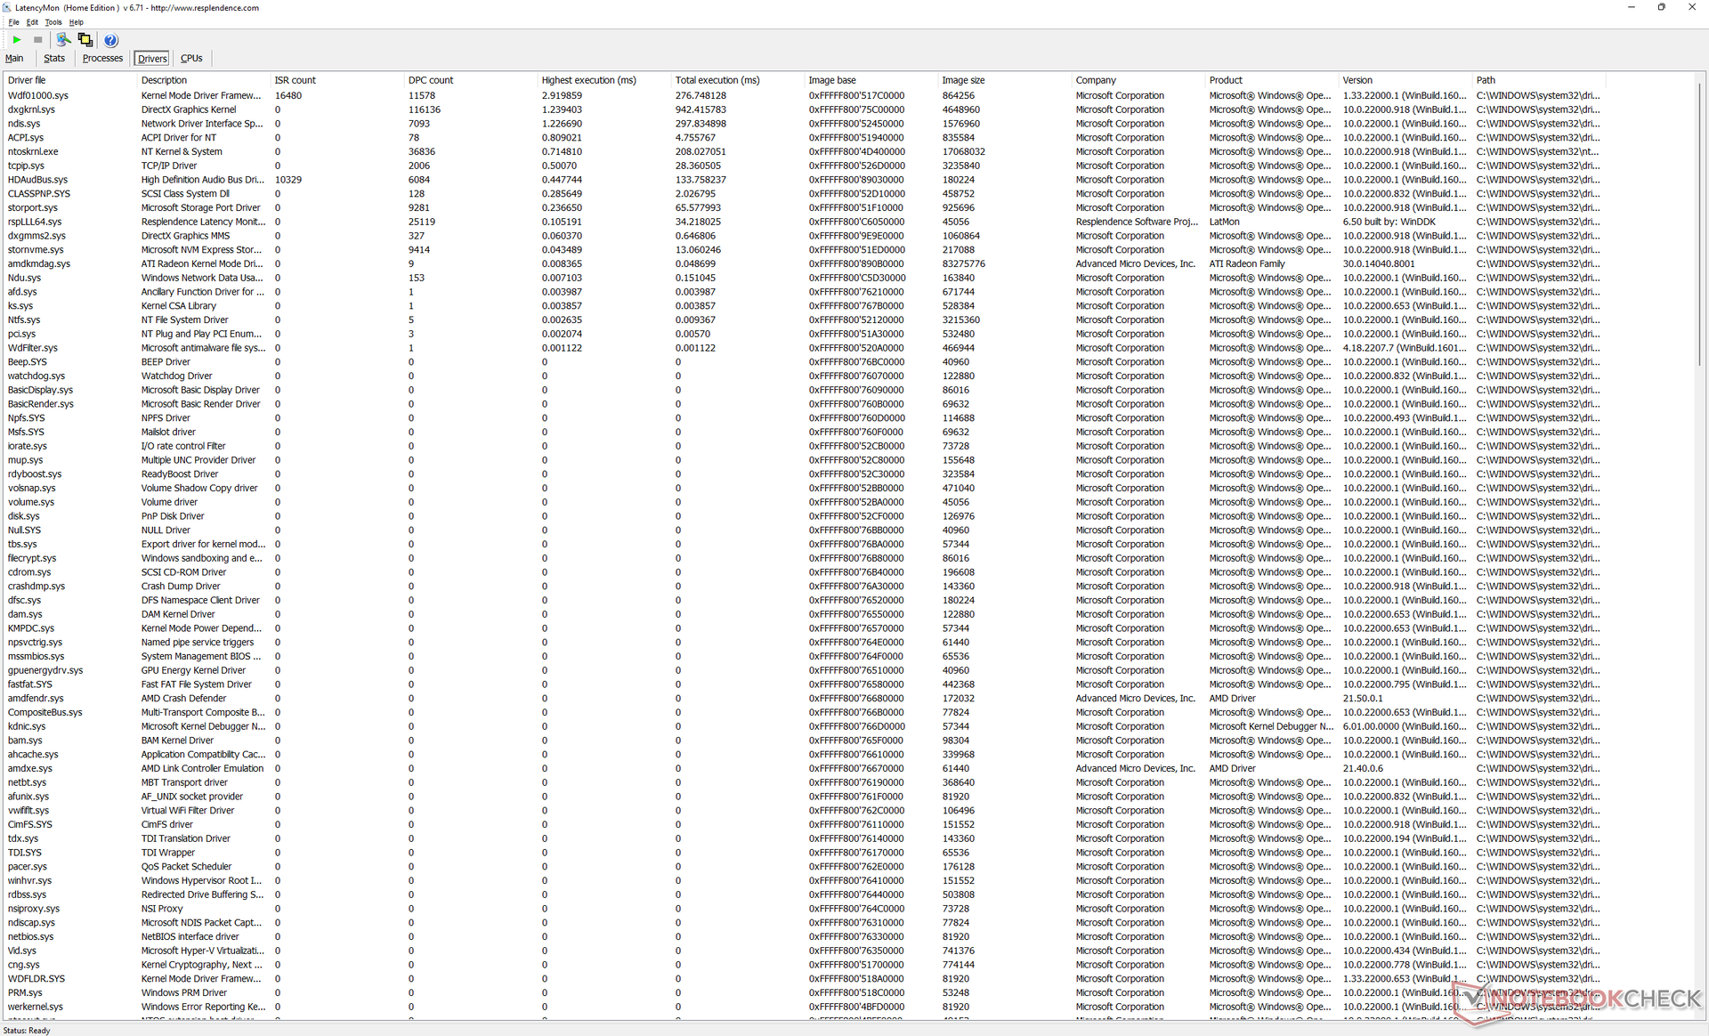Start monitoring with green play button
Image resolution: width=1709 pixels, height=1036 pixels.
click(x=17, y=40)
